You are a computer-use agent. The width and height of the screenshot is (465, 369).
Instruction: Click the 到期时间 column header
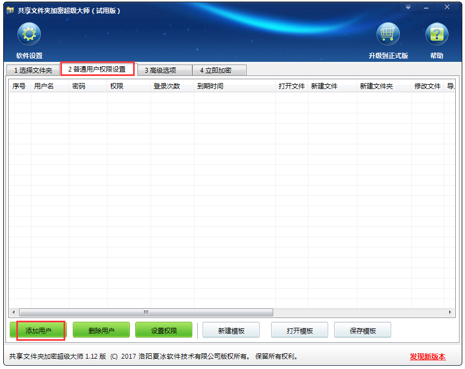tap(210, 86)
